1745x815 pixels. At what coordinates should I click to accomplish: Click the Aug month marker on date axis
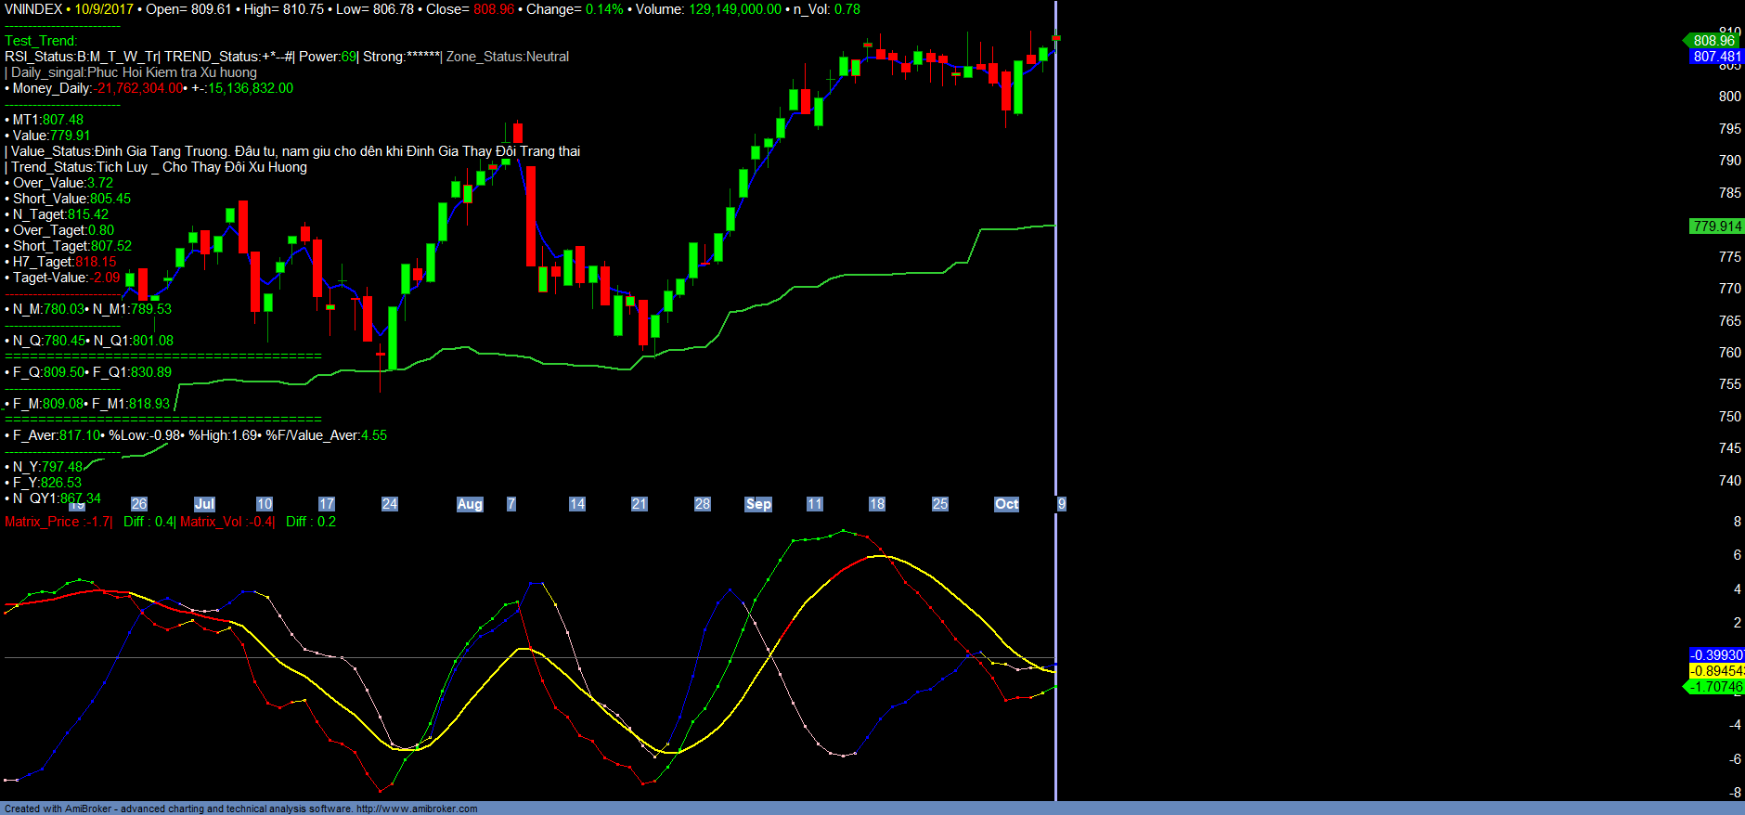pyautogui.click(x=470, y=504)
